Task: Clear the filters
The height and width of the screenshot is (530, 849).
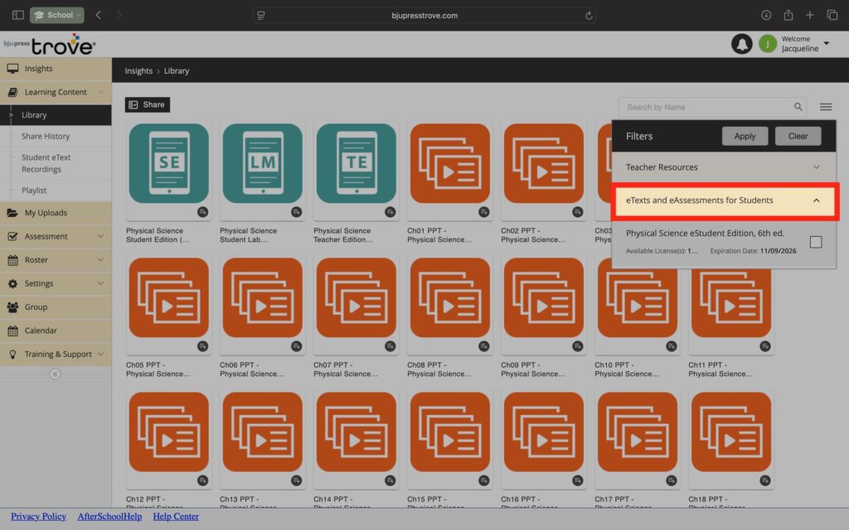Action: click(798, 137)
